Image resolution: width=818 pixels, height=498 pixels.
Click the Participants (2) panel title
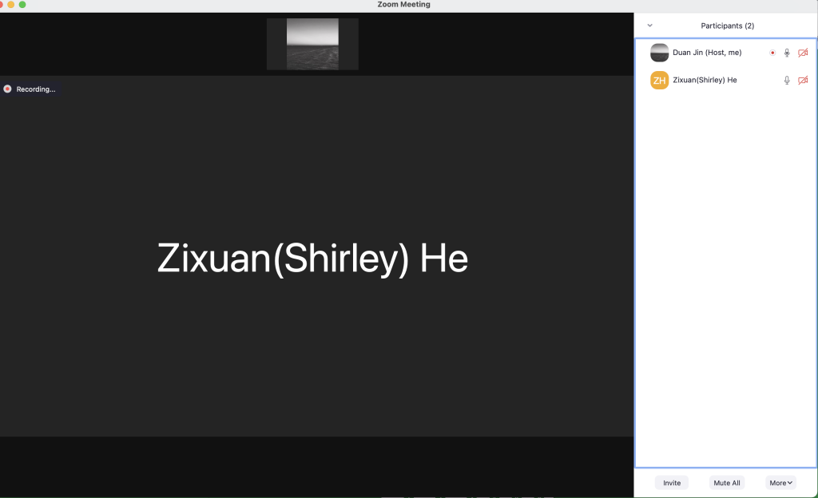[727, 26]
